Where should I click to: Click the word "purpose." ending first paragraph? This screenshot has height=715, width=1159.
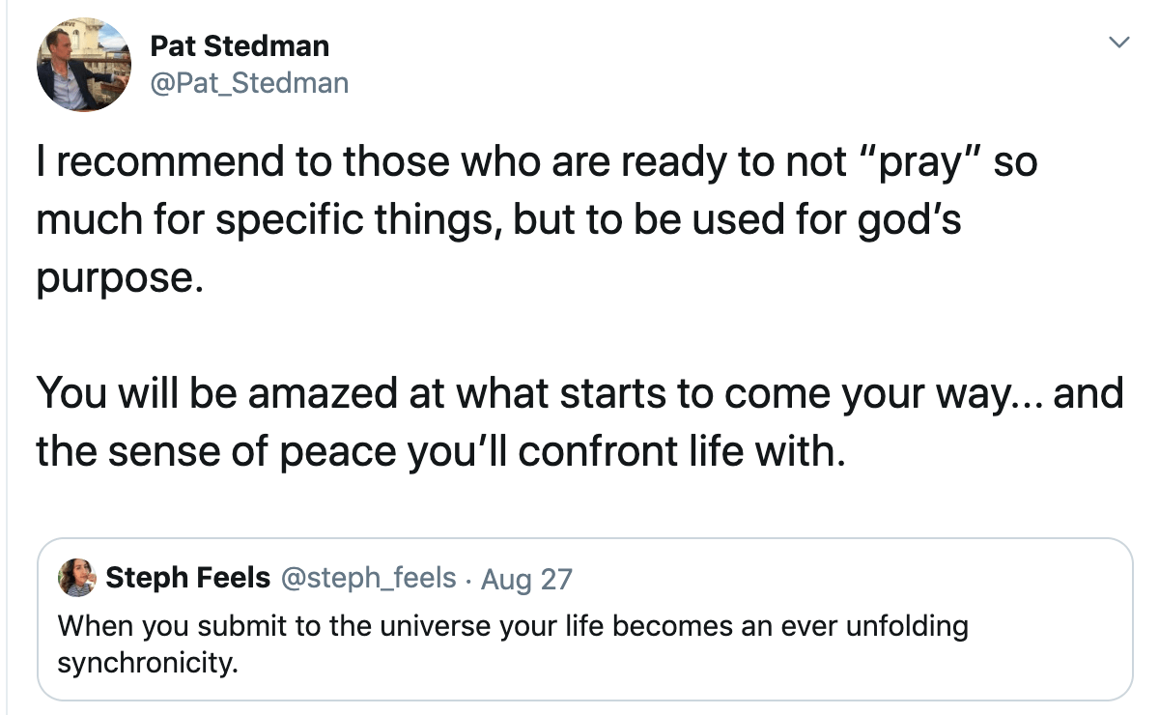point(121,279)
